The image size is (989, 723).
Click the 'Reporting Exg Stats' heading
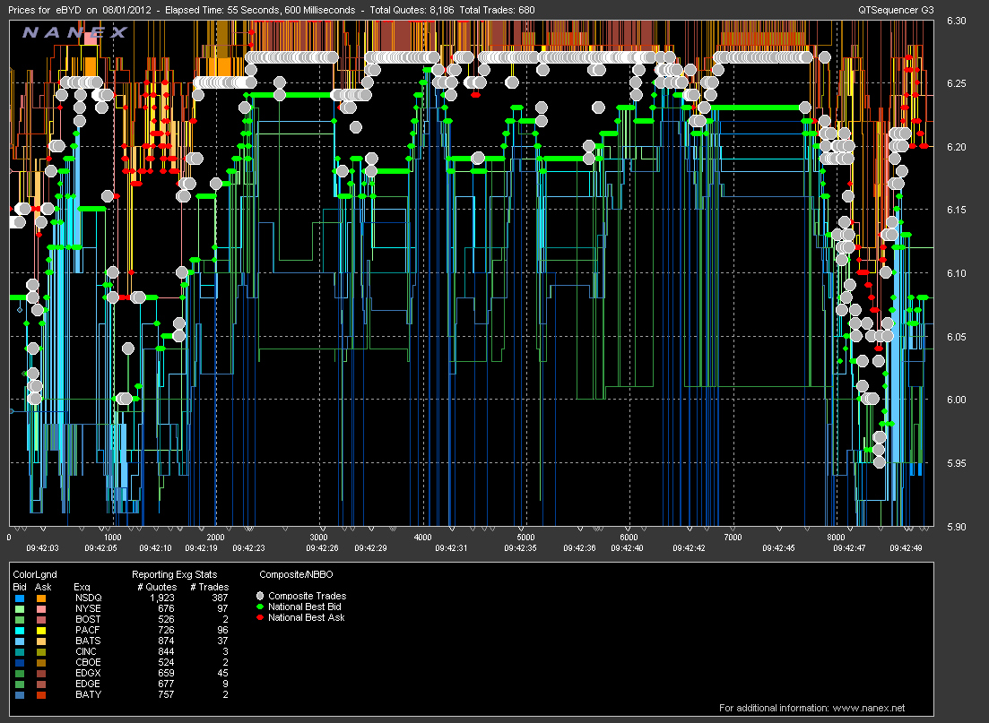(174, 574)
